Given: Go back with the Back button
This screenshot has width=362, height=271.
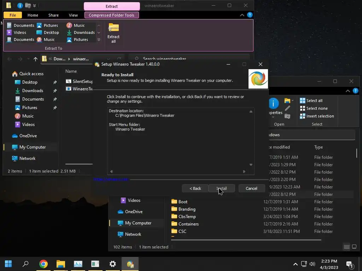Looking at the screenshot, I should pos(195,188).
